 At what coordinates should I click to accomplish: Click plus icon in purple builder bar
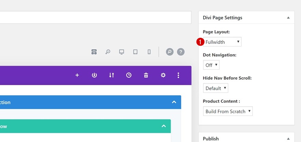click(77, 75)
